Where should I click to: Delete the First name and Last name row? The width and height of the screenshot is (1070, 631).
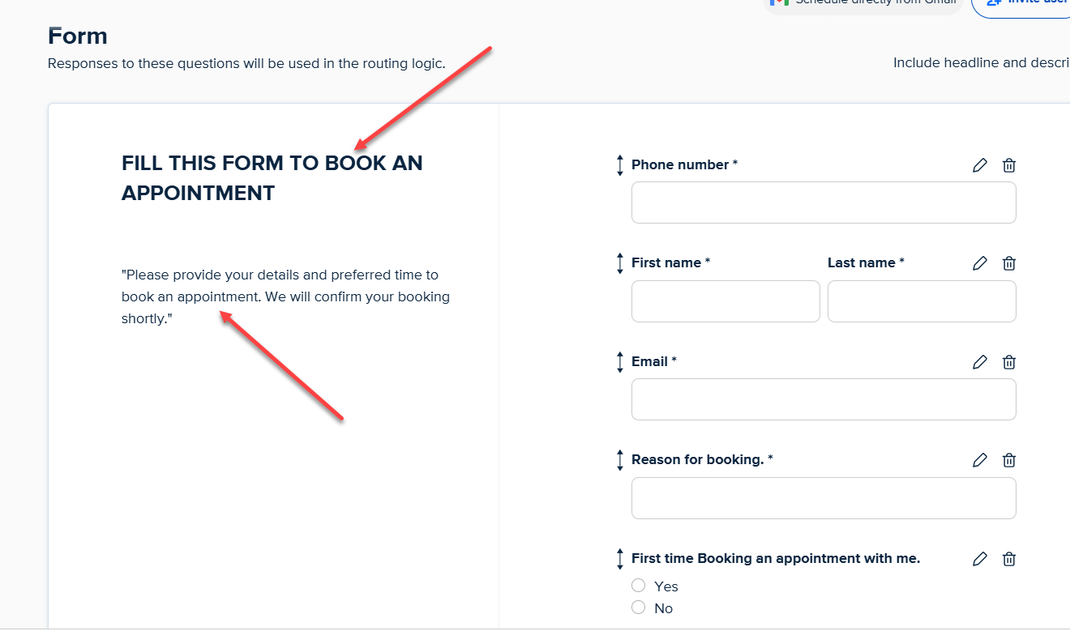click(x=1009, y=263)
